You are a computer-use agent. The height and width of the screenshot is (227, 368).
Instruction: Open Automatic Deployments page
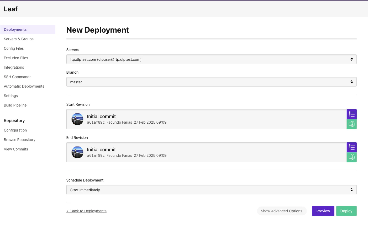[24, 86]
